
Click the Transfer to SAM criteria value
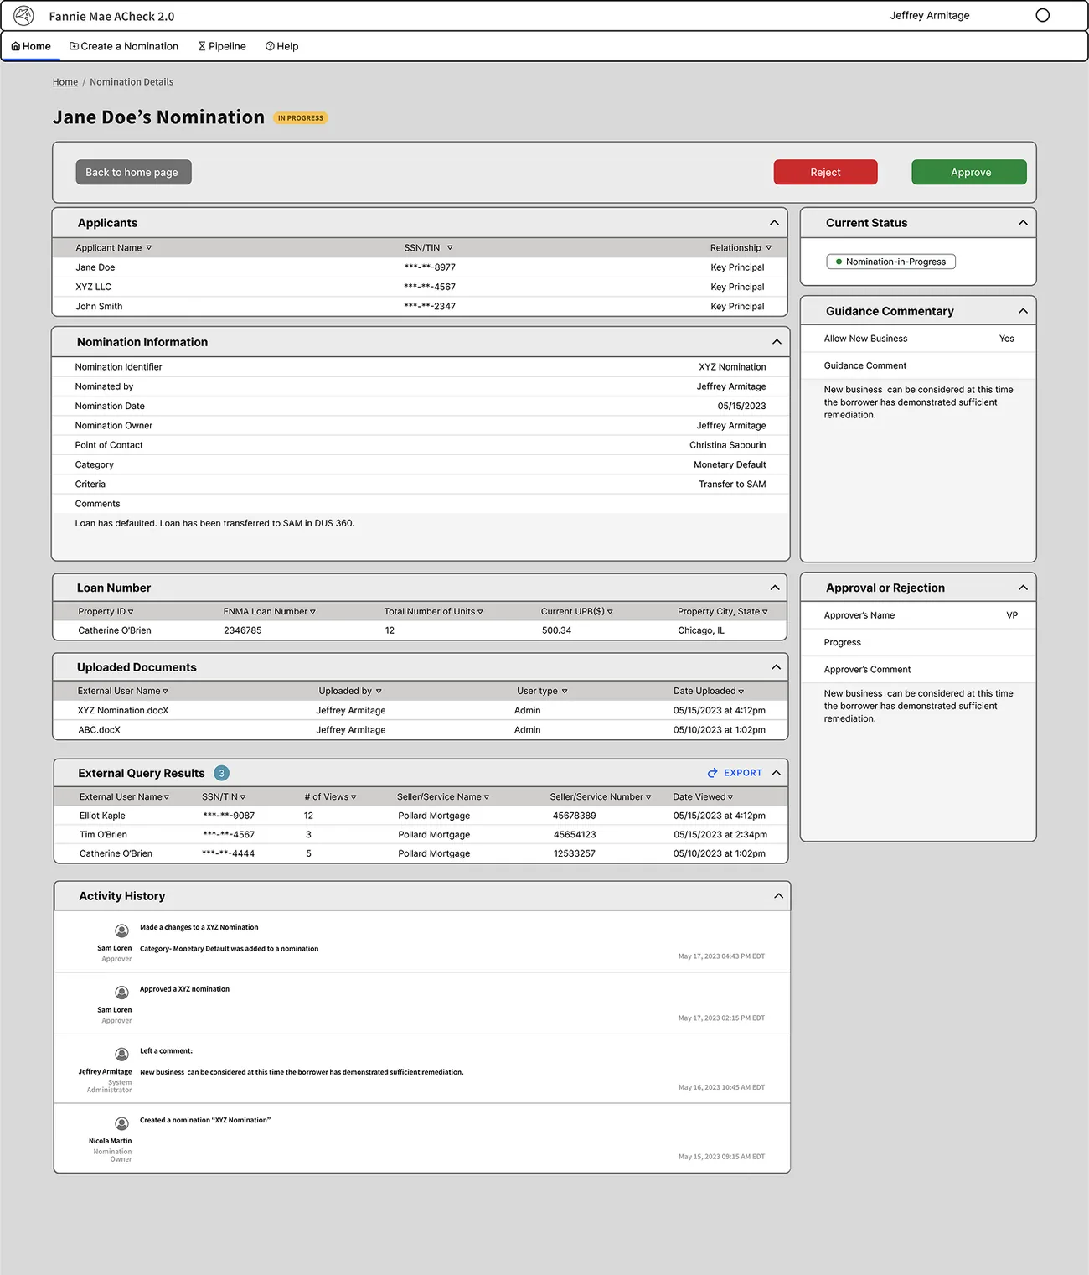click(x=733, y=485)
